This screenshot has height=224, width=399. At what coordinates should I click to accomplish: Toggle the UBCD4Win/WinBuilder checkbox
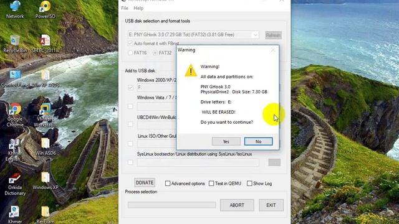pos(130,124)
